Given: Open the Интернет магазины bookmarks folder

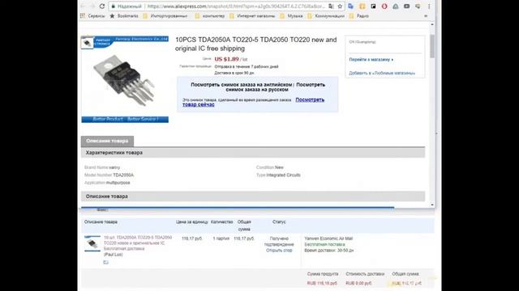Looking at the screenshot, I should tap(252, 16).
